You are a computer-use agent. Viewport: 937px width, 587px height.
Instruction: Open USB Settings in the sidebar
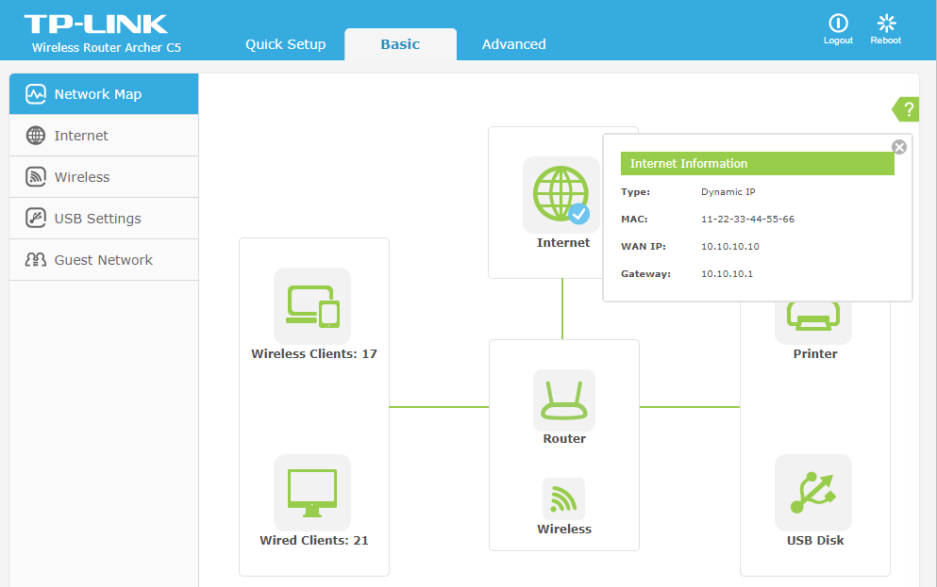104,219
